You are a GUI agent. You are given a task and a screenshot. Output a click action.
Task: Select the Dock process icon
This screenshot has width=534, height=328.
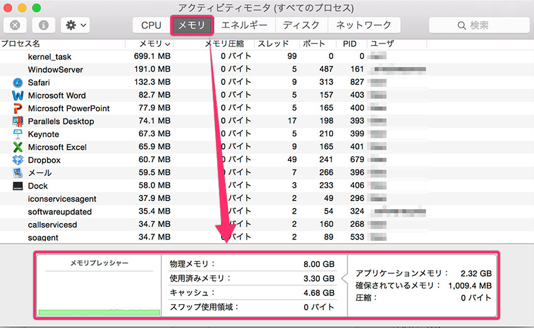pos(18,186)
